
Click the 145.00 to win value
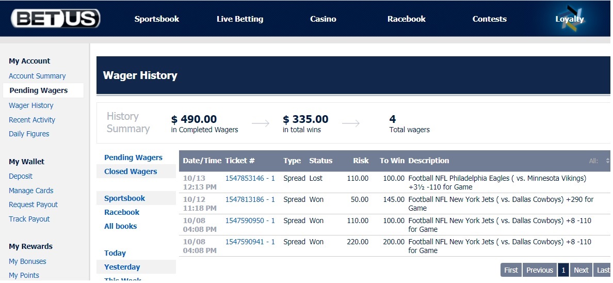coord(394,200)
